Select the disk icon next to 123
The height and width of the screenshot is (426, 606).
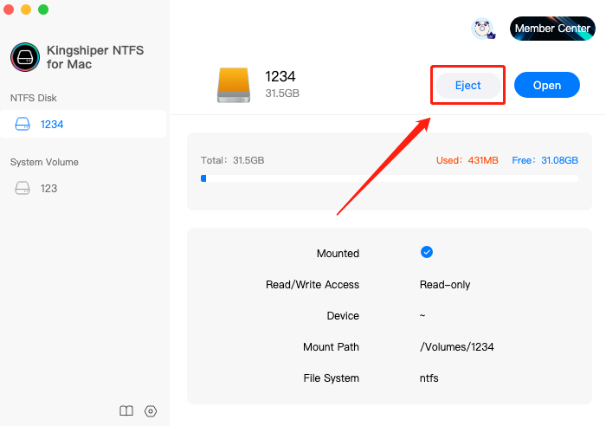click(x=23, y=188)
